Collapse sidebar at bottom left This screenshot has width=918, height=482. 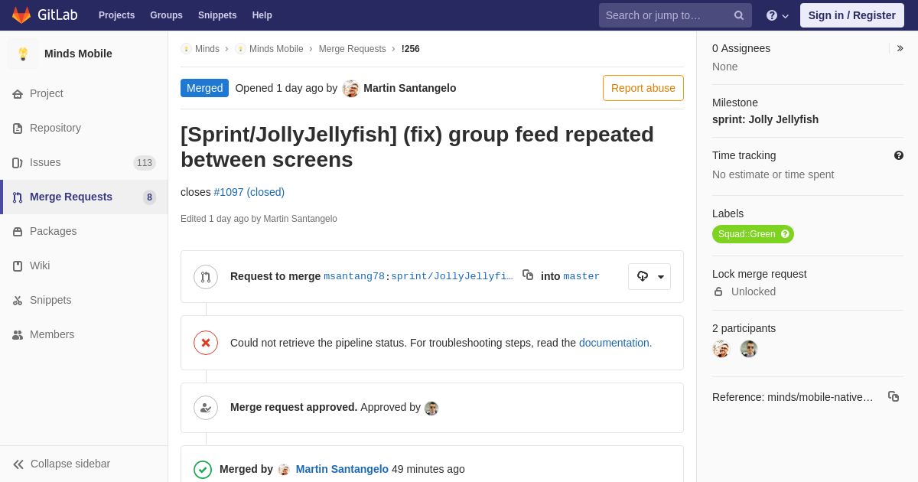61,464
